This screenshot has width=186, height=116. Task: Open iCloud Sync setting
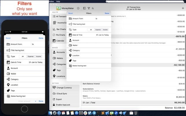(65, 93)
